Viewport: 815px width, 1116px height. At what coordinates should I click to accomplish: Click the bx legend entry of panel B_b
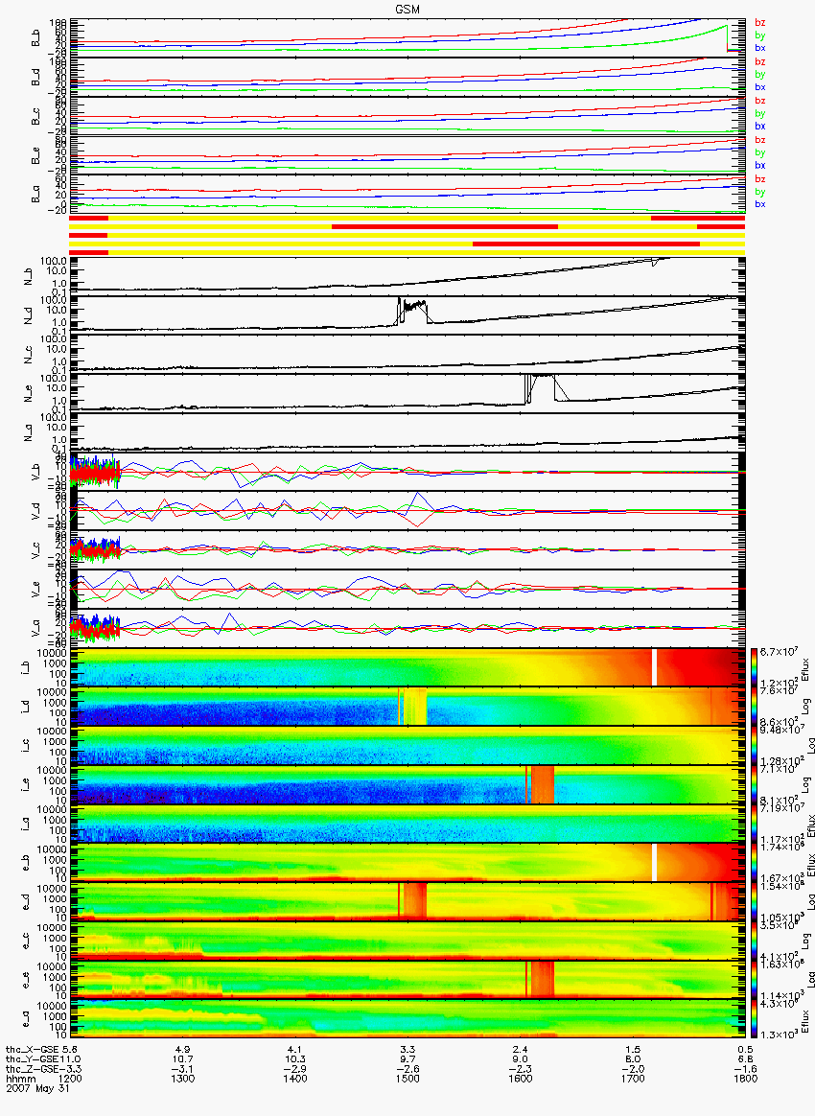(x=760, y=48)
